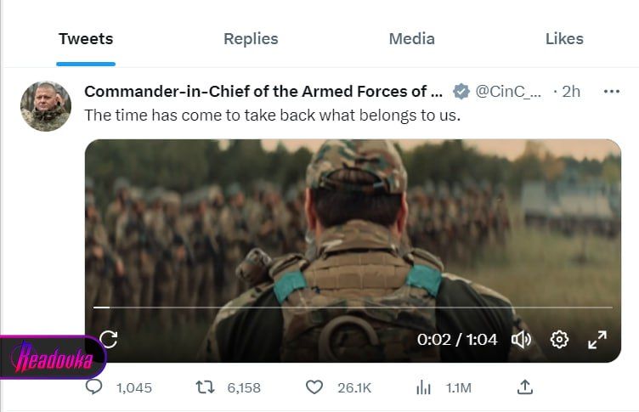The height and width of the screenshot is (412, 639).
Task: Expand the video to fullscreen
Action: 597,340
